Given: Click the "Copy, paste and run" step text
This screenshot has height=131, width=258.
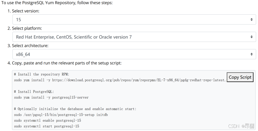Looking at the screenshot, I should click(67, 63).
